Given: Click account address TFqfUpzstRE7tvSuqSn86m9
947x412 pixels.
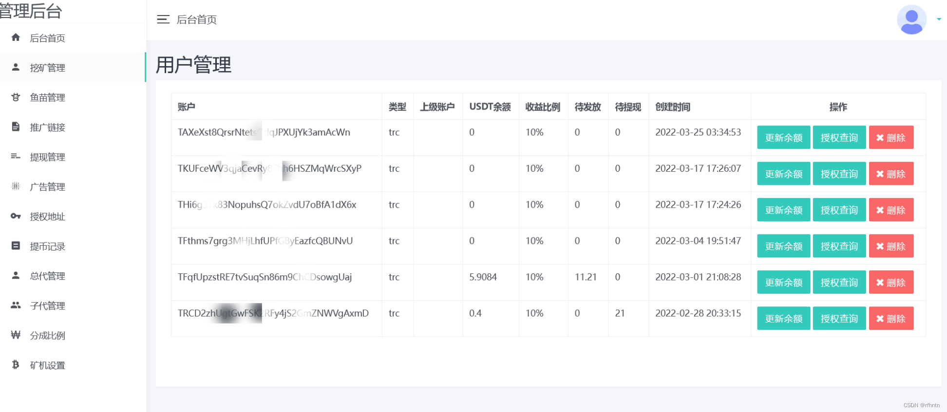Looking at the screenshot, I should click(x=265, y=277).
